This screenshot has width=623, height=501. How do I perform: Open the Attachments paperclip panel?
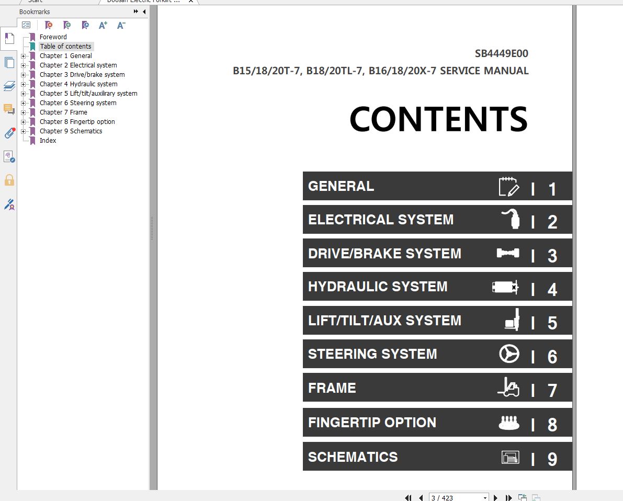9,133
